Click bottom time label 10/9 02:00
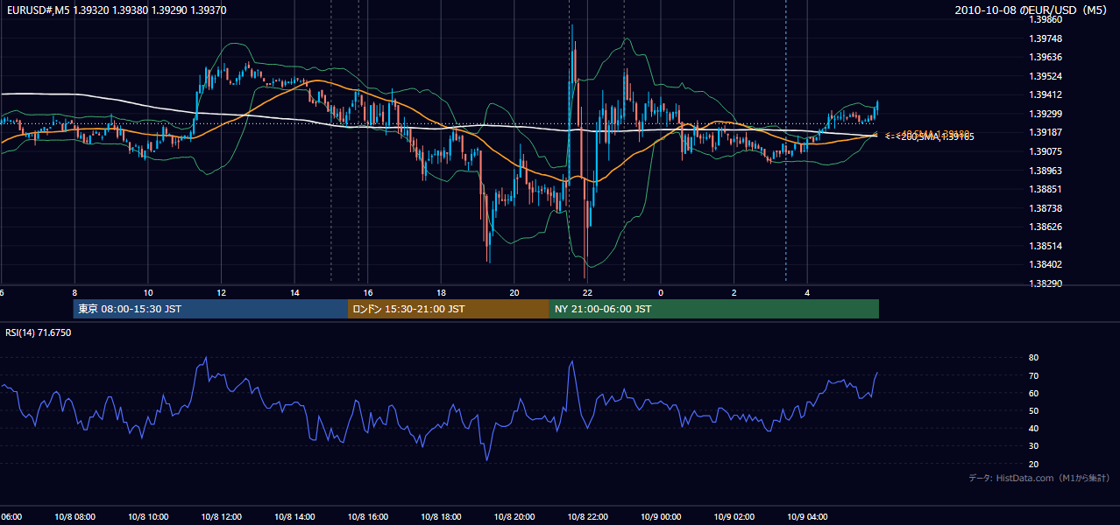This screenshot has height=525, width=1120. coord(734,517)
